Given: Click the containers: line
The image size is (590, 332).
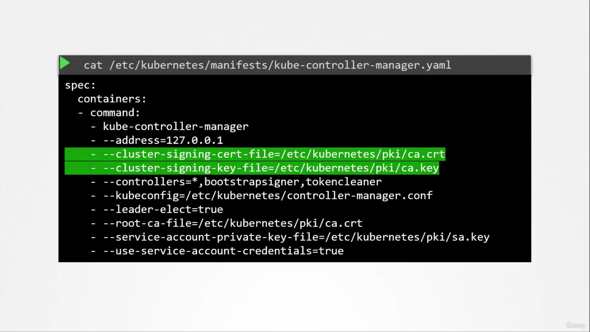Looking at the screenshot, I should coord(112,99).
